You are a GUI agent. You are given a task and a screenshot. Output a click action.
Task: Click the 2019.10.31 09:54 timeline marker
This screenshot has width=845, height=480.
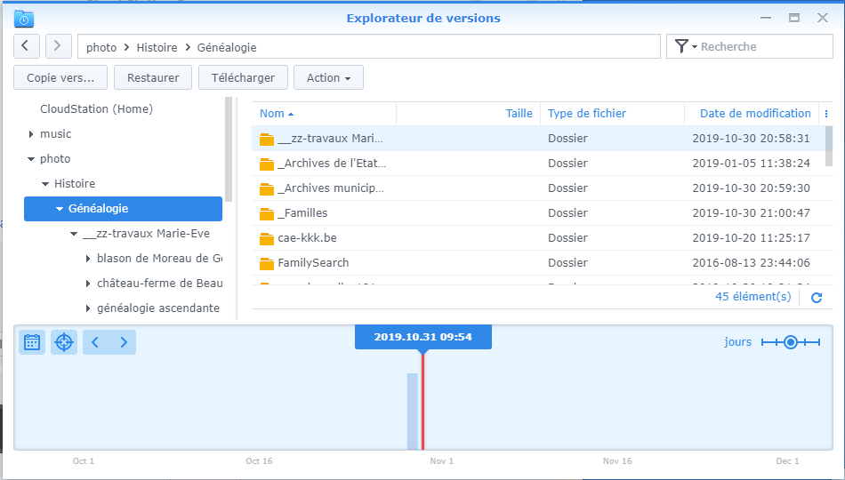pyautogui.click(x=423, y=337)
